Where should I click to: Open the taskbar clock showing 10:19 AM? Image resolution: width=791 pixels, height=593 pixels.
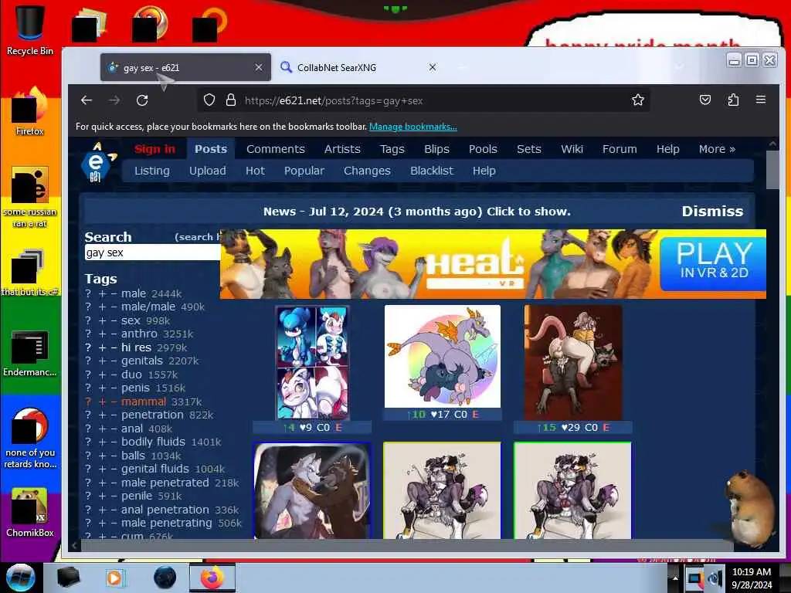752,578
